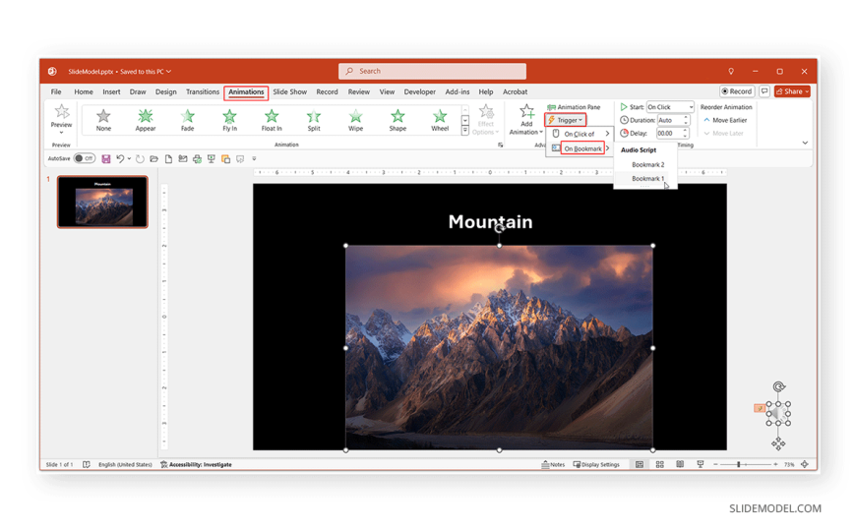Click Fit slide to window icon
The image size is (856, 530).
[x=805, y=464]
